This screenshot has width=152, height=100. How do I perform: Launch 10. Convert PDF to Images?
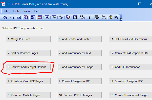click(80, 95)
